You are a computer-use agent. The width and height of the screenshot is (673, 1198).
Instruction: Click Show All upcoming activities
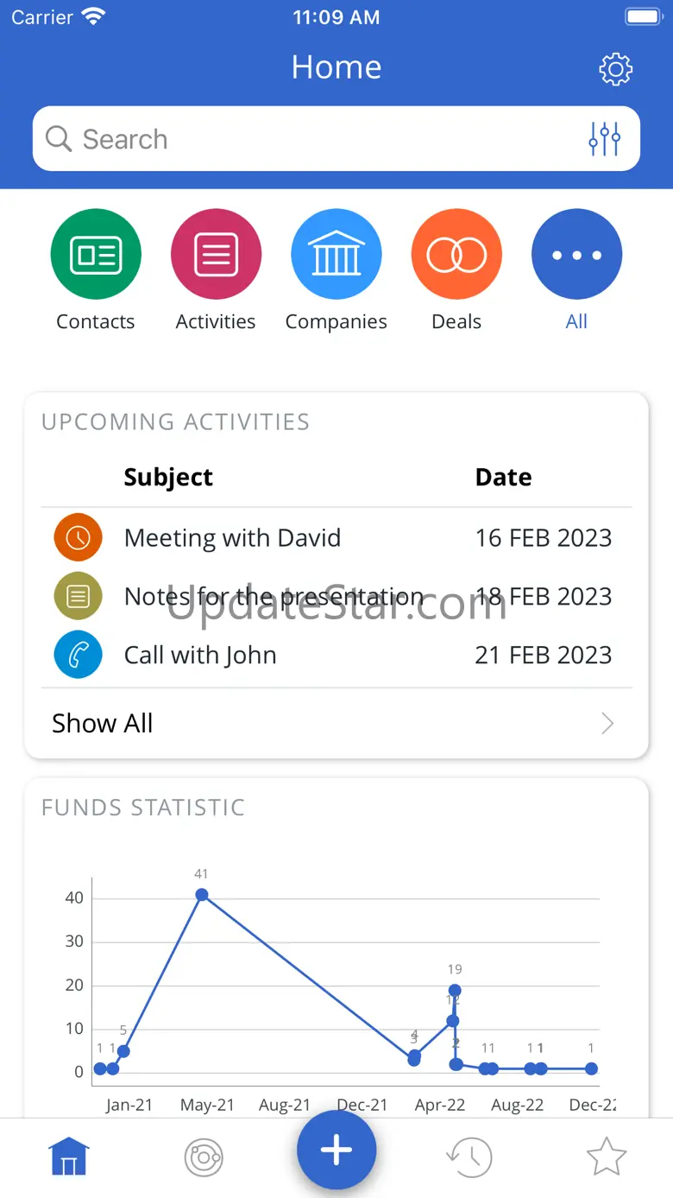(x=103, y=724)
